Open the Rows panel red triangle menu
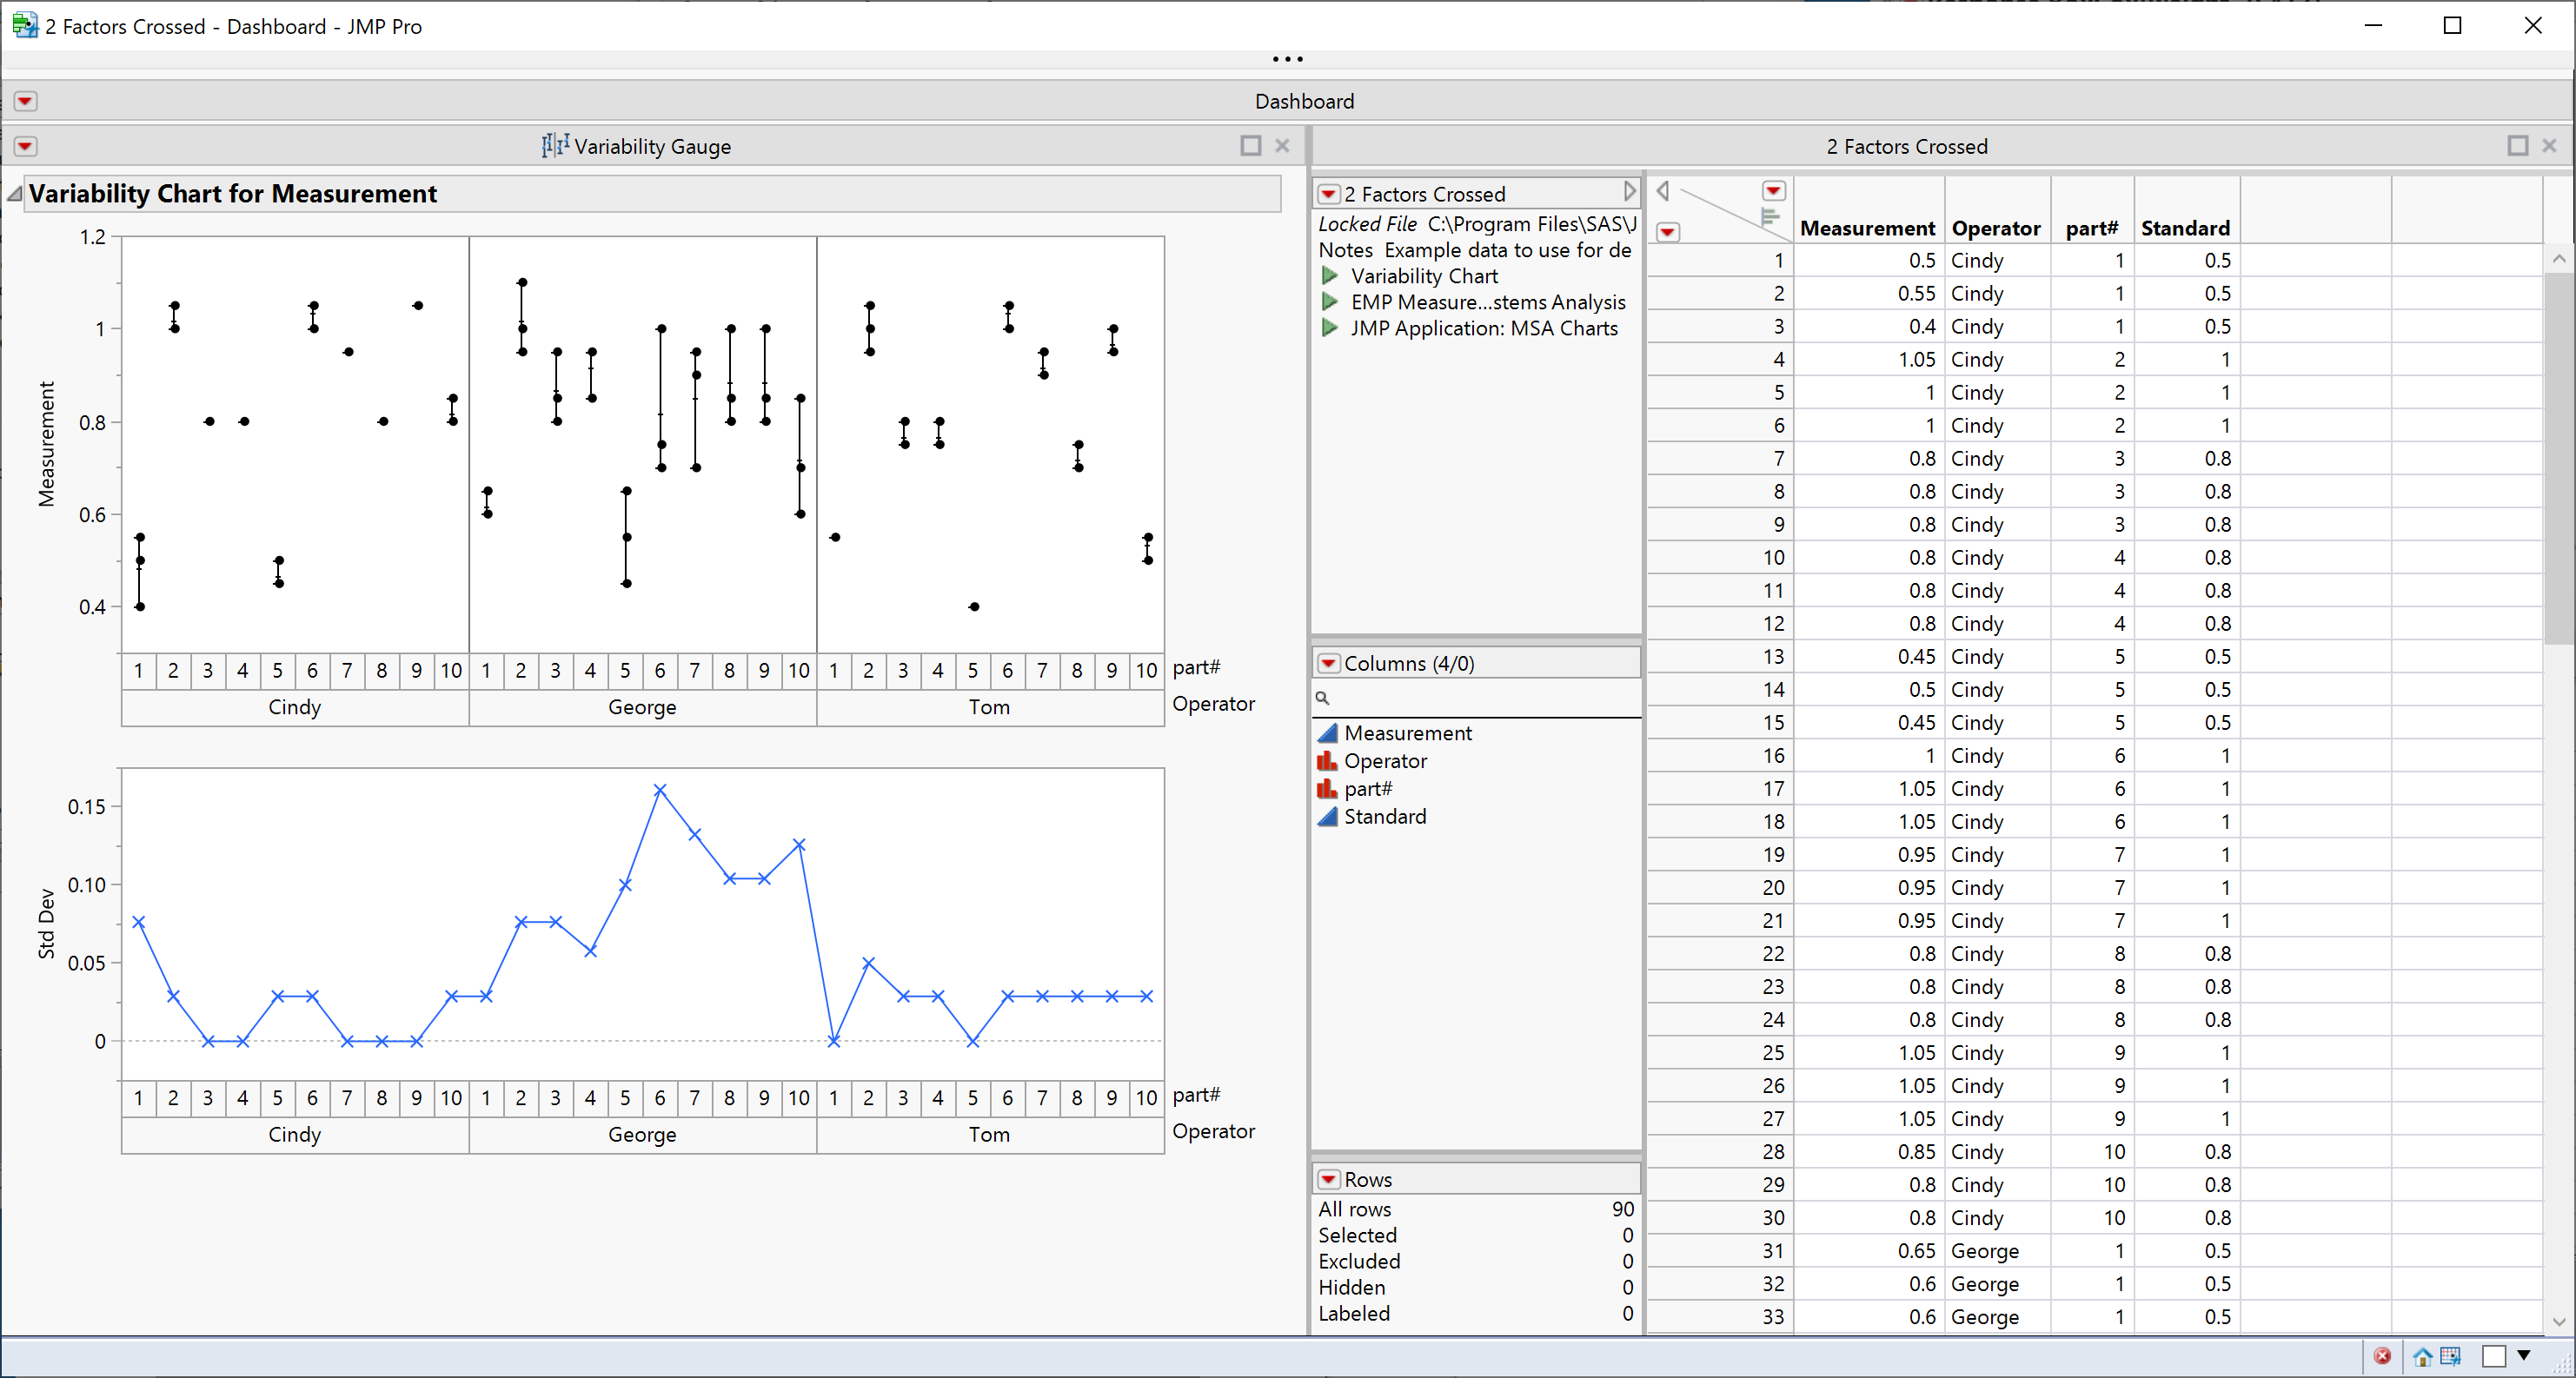The height and width of the screenshot is (1378, 2576). pyautogui.click(x=1328, y=1180)
